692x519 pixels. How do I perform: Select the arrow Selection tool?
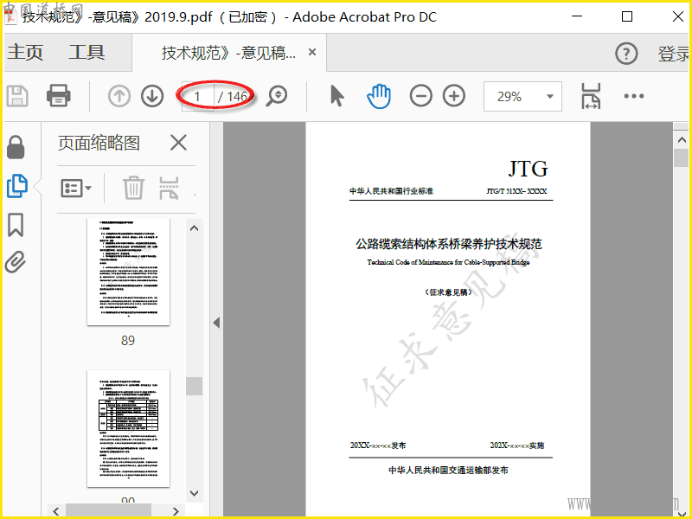(337, 96)
